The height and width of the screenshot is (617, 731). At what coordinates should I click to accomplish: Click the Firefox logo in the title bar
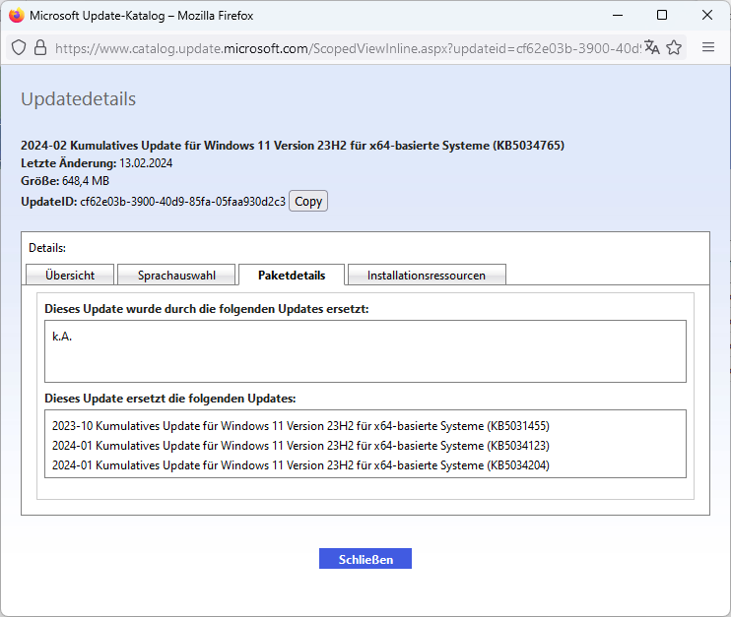(x=17, y=16)
